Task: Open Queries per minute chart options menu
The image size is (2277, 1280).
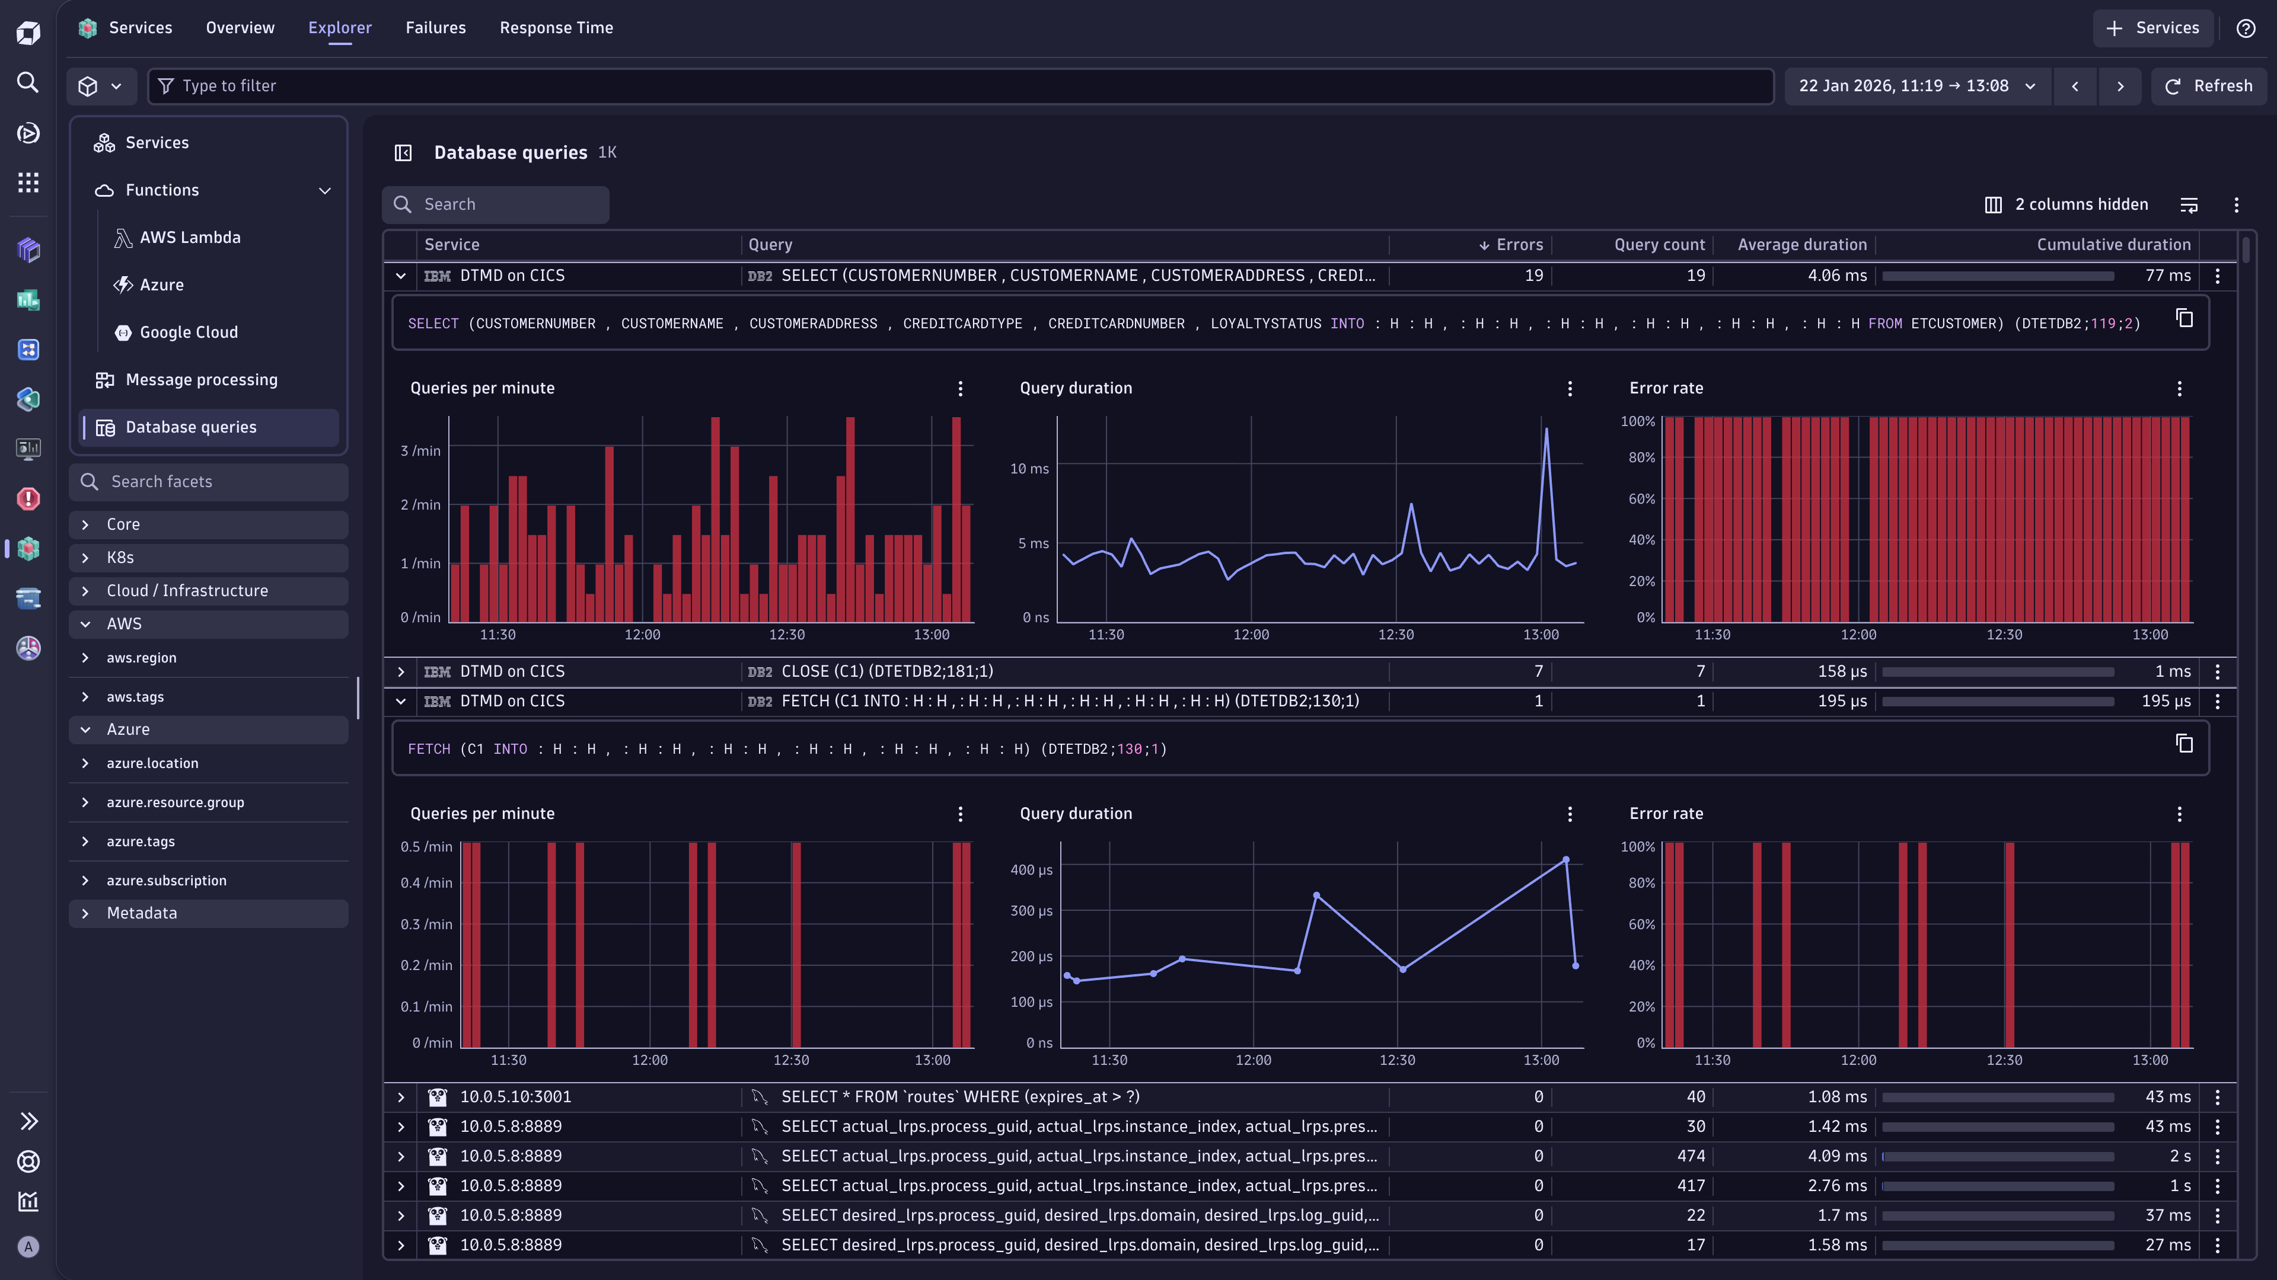Action: point(960,389)
